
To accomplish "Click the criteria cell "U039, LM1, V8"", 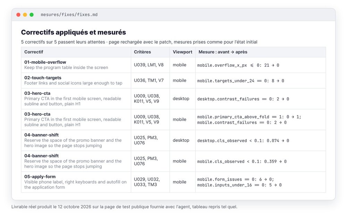I will click(x=149, y=65).
